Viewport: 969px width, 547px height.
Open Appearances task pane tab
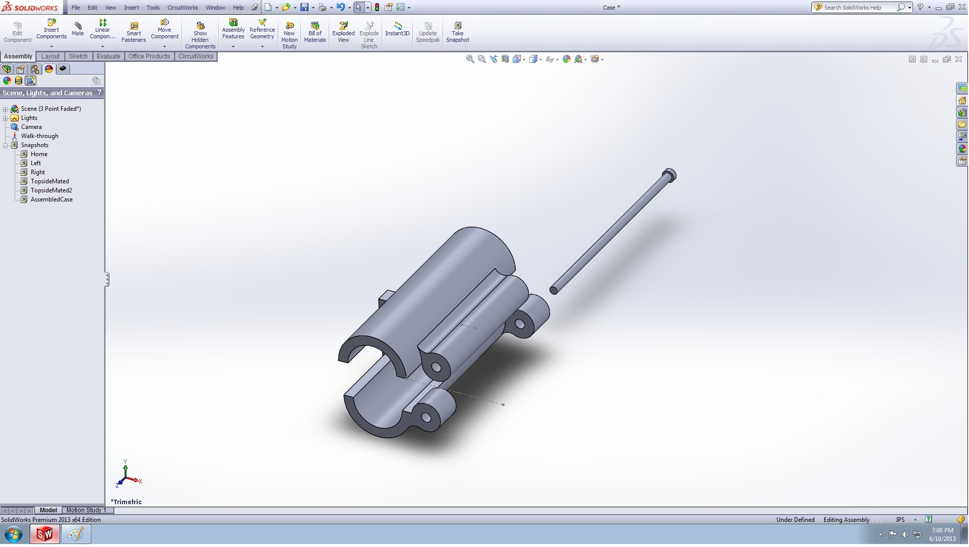click(x=962, y=149)
